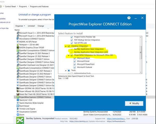
Task: Select the Zoom program row text
Action: [x=22, y=115]
